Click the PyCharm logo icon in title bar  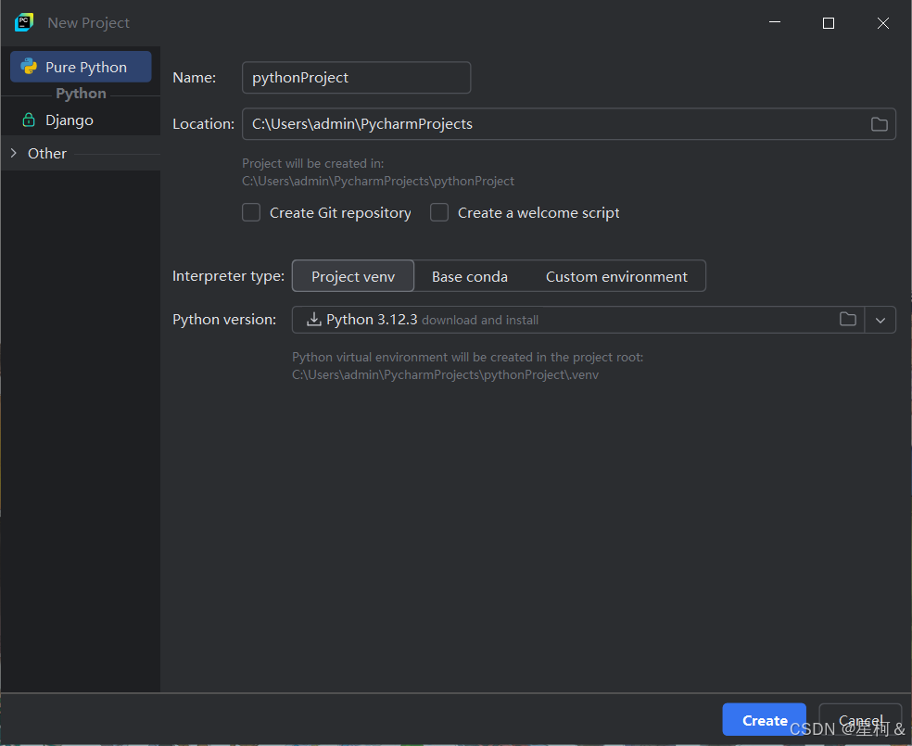(24, 22)
